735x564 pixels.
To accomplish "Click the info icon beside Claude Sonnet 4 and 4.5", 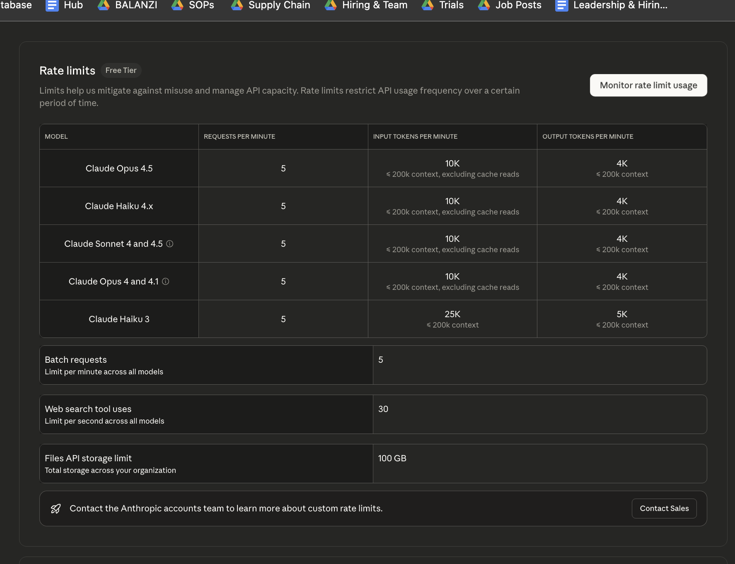I will [x=169, y=244].
